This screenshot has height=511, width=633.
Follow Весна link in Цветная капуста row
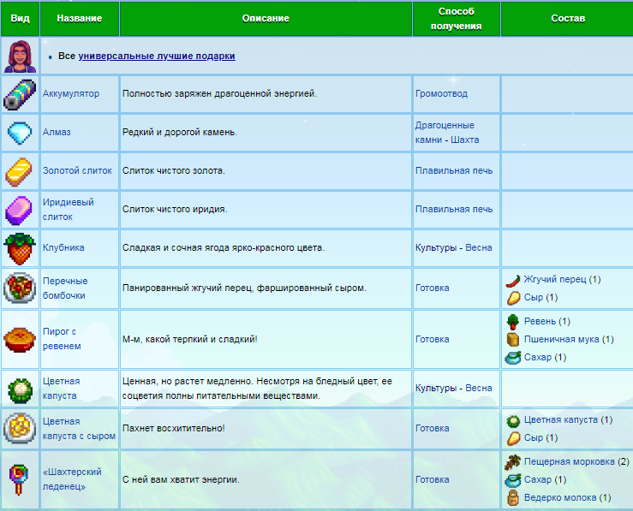(478, 388)
